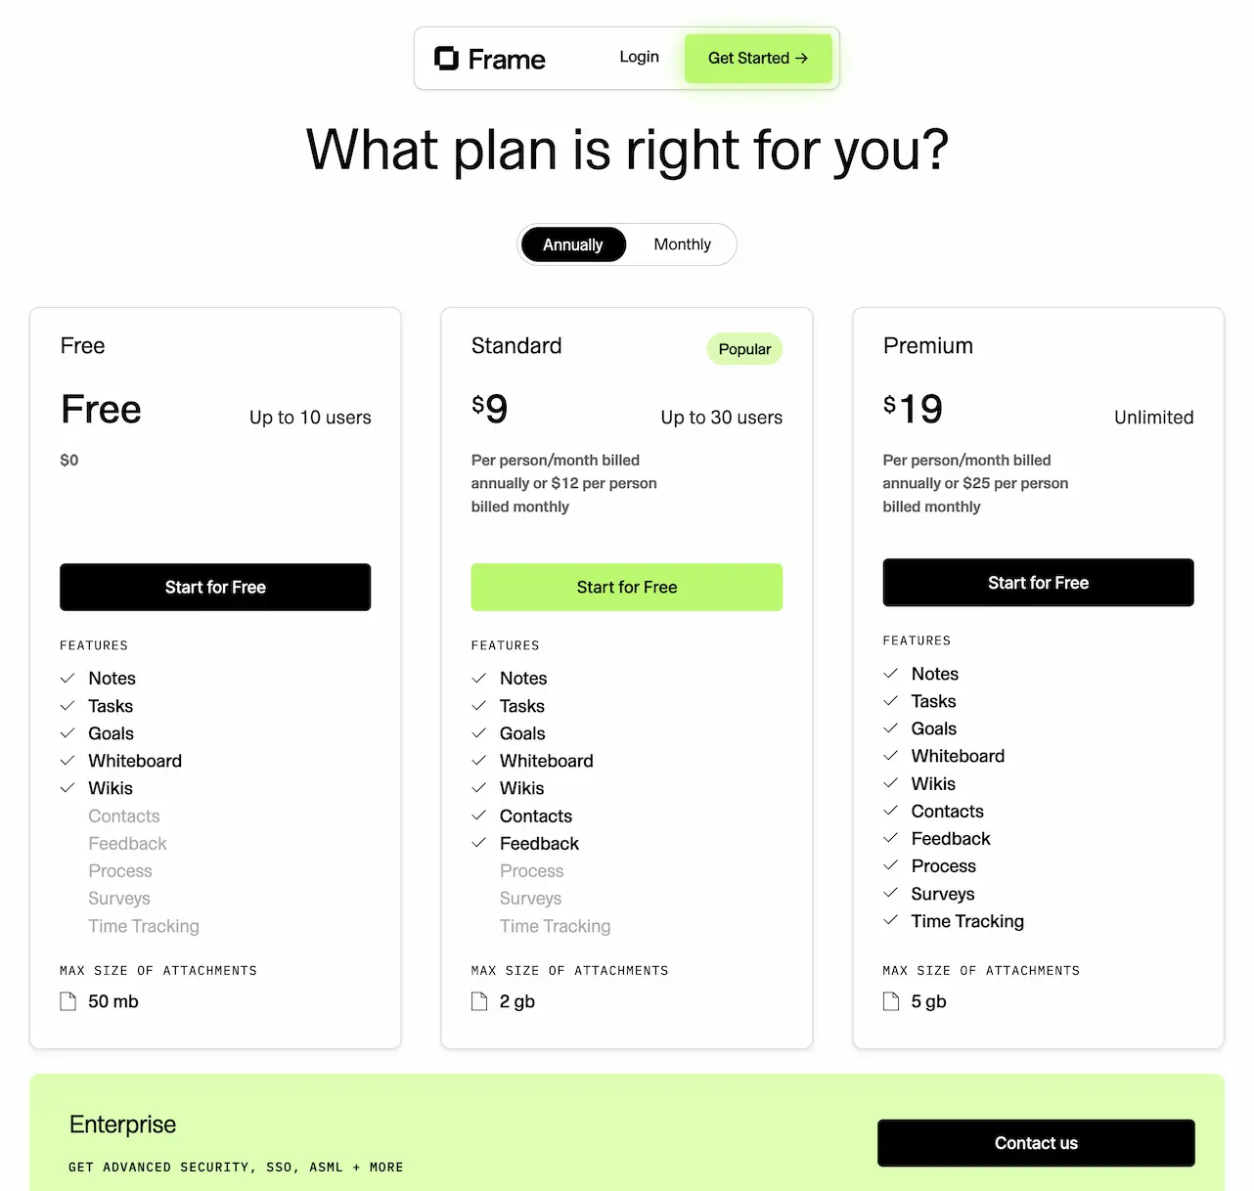1254x1191 pixels.
Task: Choose Start for Free on Standard plan
Action: click(x=627, y=587)
